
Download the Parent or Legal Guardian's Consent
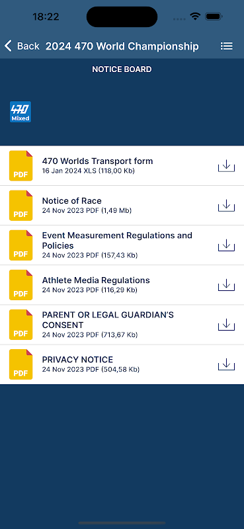pos(226,325)
